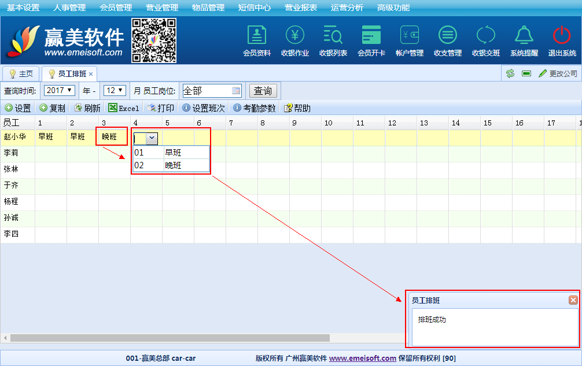Click the 查询 search button

click(x=263, y=91)
